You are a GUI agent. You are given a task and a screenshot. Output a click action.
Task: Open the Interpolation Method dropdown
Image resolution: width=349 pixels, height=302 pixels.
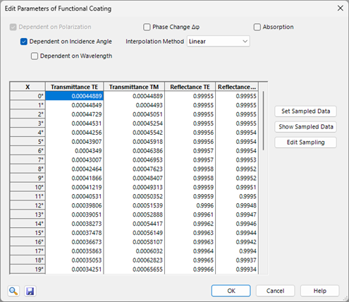click(x=219, y=42)
